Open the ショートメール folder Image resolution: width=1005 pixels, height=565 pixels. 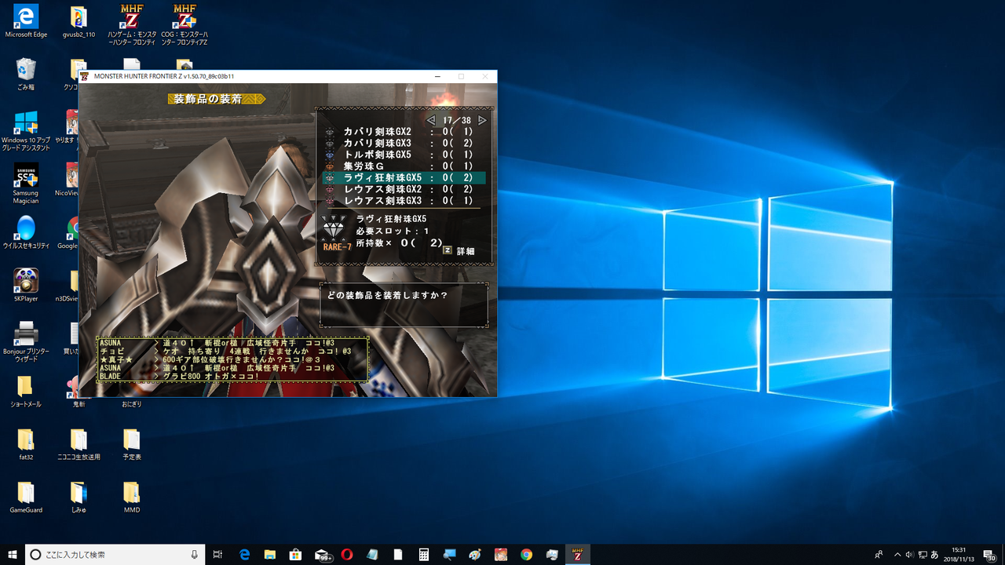[26, 392]
